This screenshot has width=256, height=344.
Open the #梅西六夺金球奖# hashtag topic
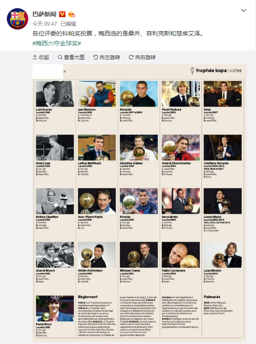57,43
